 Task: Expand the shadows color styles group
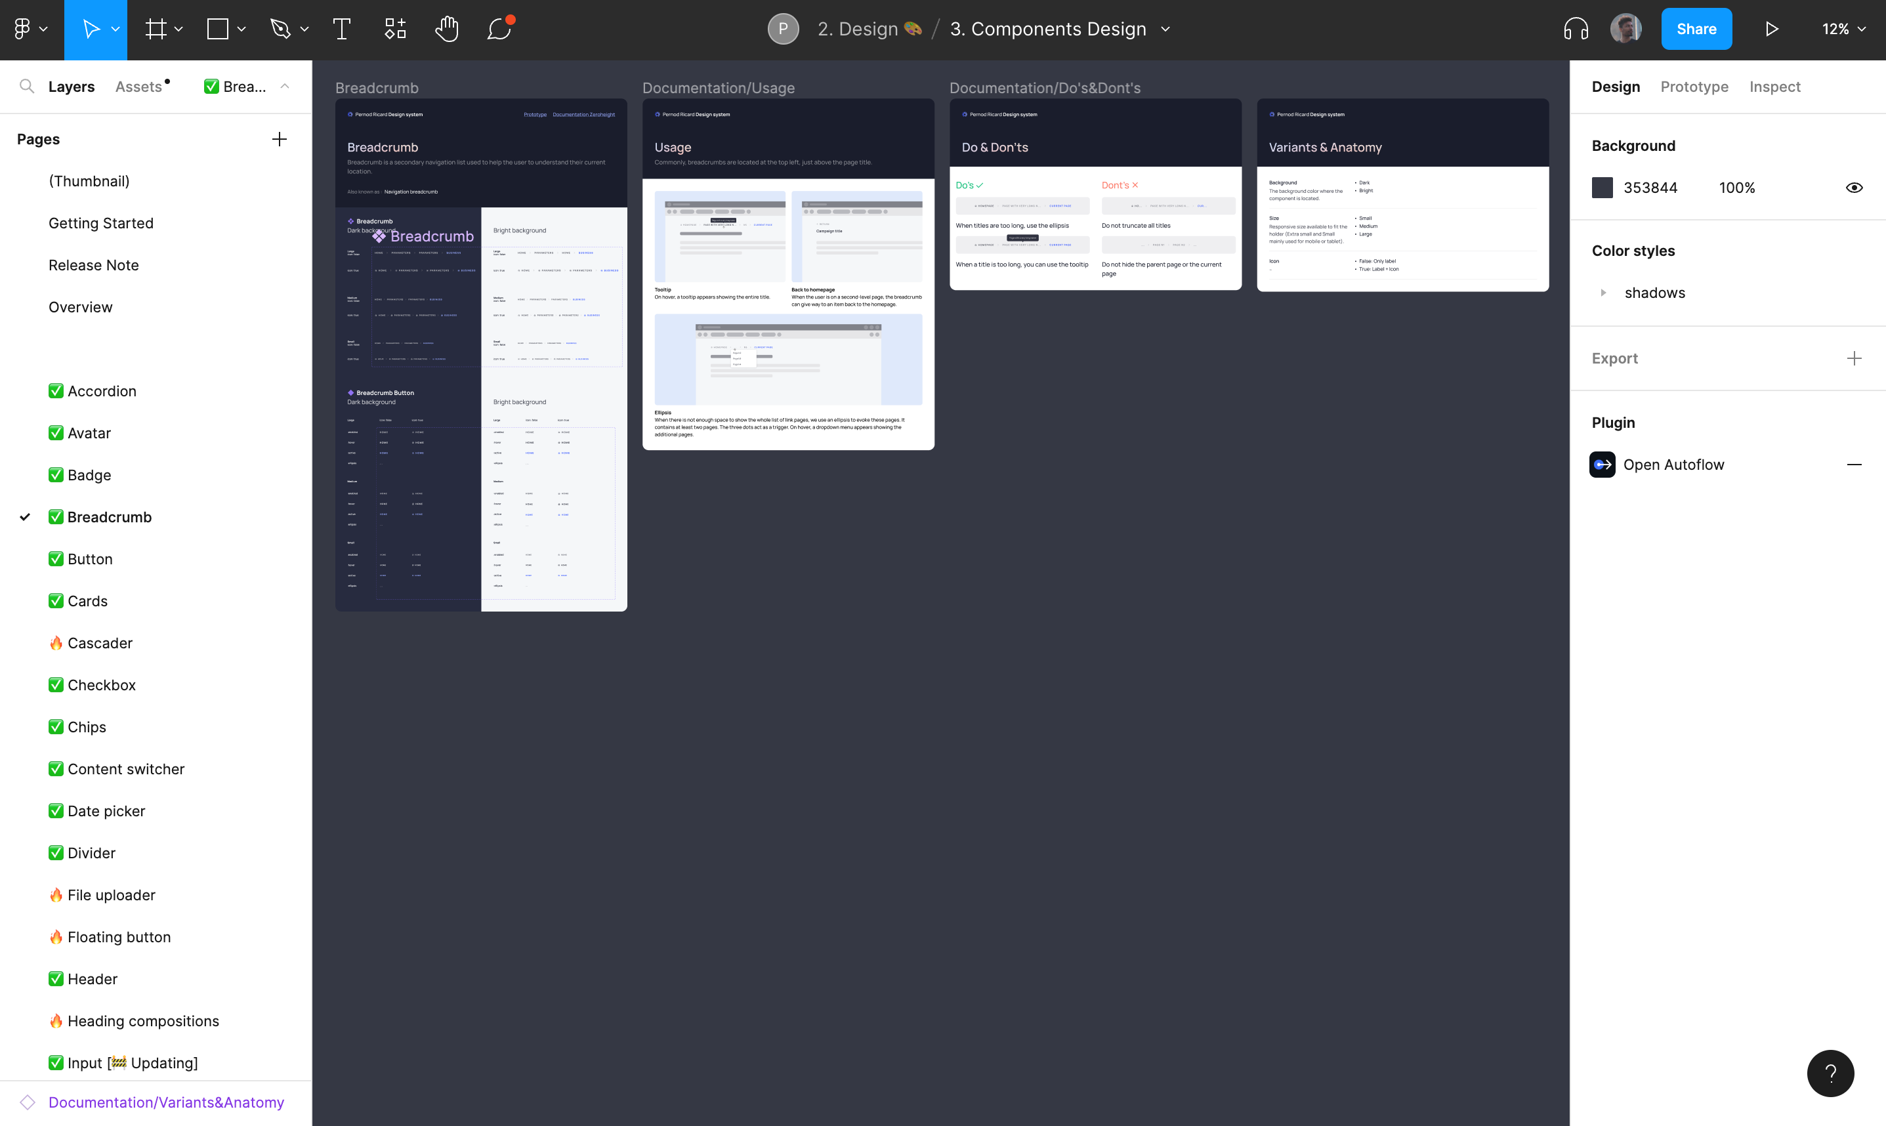pos(1603,293)
